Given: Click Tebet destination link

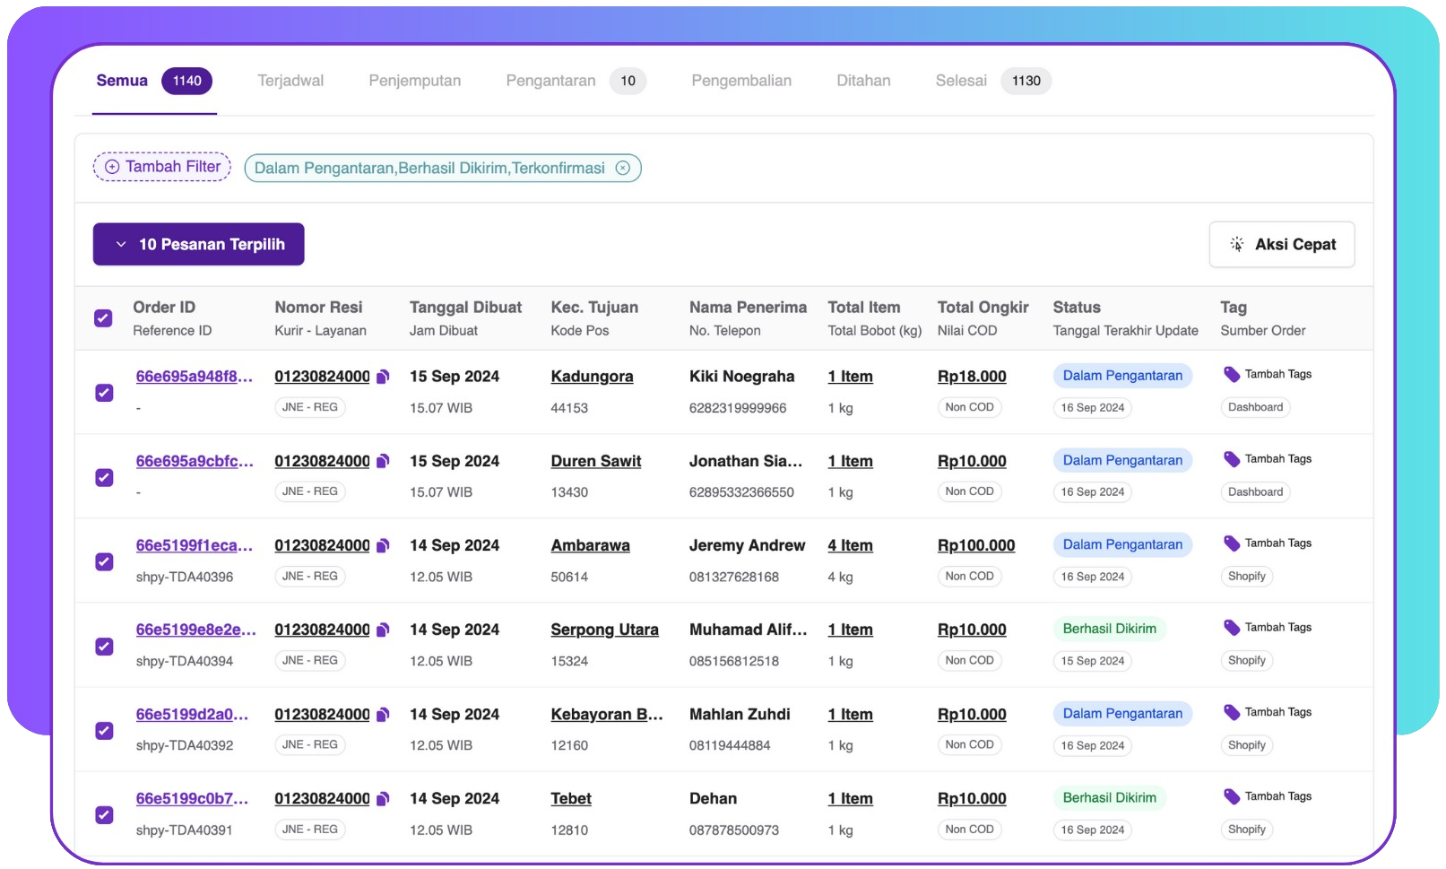Looking at the screenshot, I should coord(571,799).
